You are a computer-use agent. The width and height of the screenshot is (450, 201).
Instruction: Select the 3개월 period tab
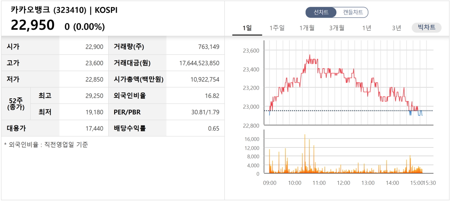pyautogui.click(x=337, y=28)
